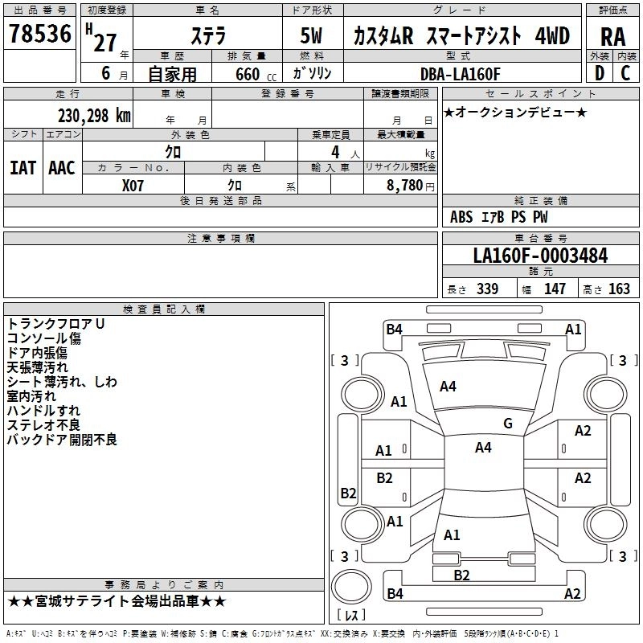This screenshot has height=643, width=643.
Task: Select the mileage value 230,298 km
Action: coord(94,115)
